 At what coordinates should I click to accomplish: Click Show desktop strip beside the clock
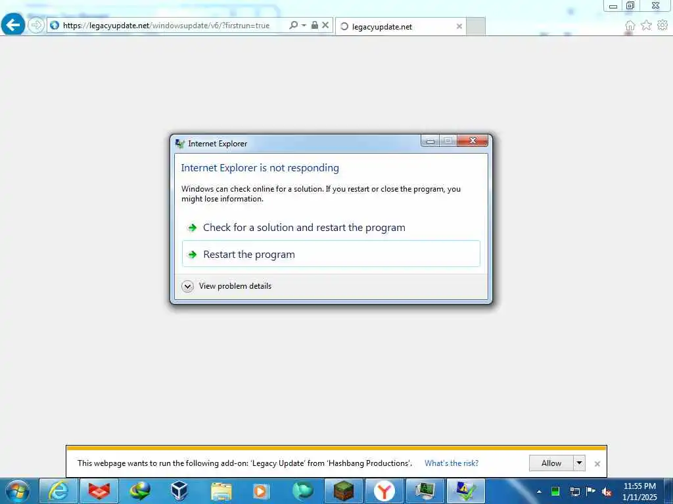coord(669,491)
